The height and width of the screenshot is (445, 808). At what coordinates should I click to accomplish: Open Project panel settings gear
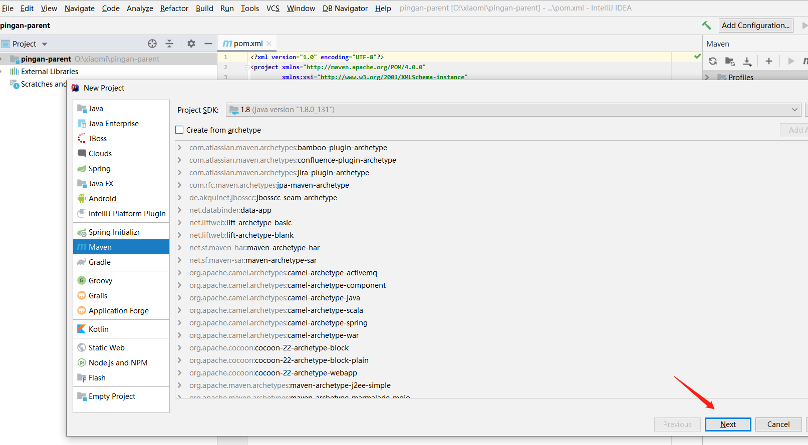(x=191, y=44)
